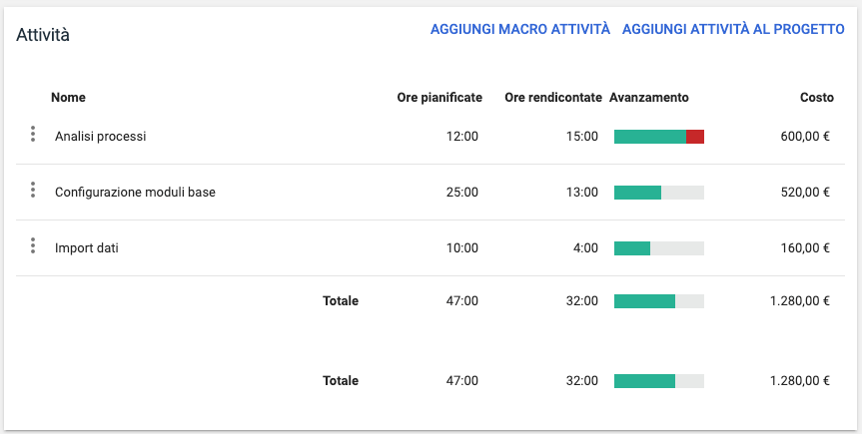Image resolution: width=862 pixels, height=434 pixels.
Task: Click the Aggiungi Macro Attività link
Action: coord(519,30)
